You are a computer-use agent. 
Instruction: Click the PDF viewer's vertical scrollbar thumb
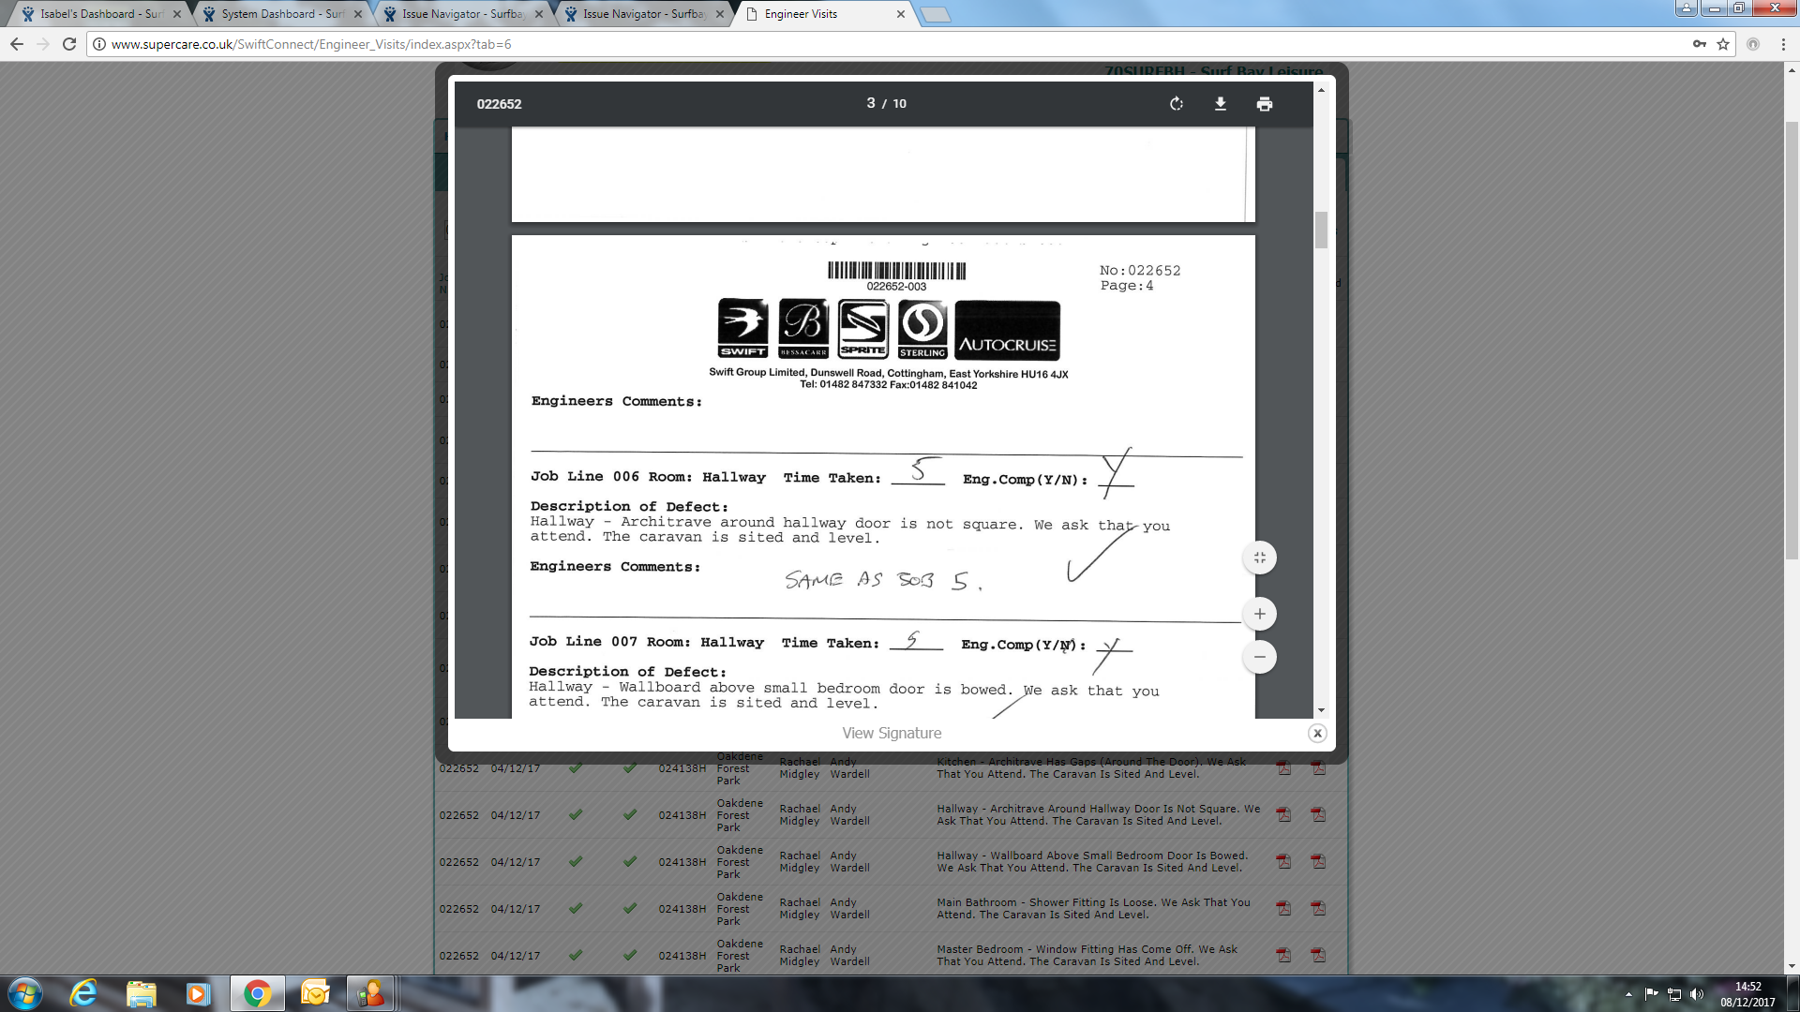click(x=1321, y=230)
